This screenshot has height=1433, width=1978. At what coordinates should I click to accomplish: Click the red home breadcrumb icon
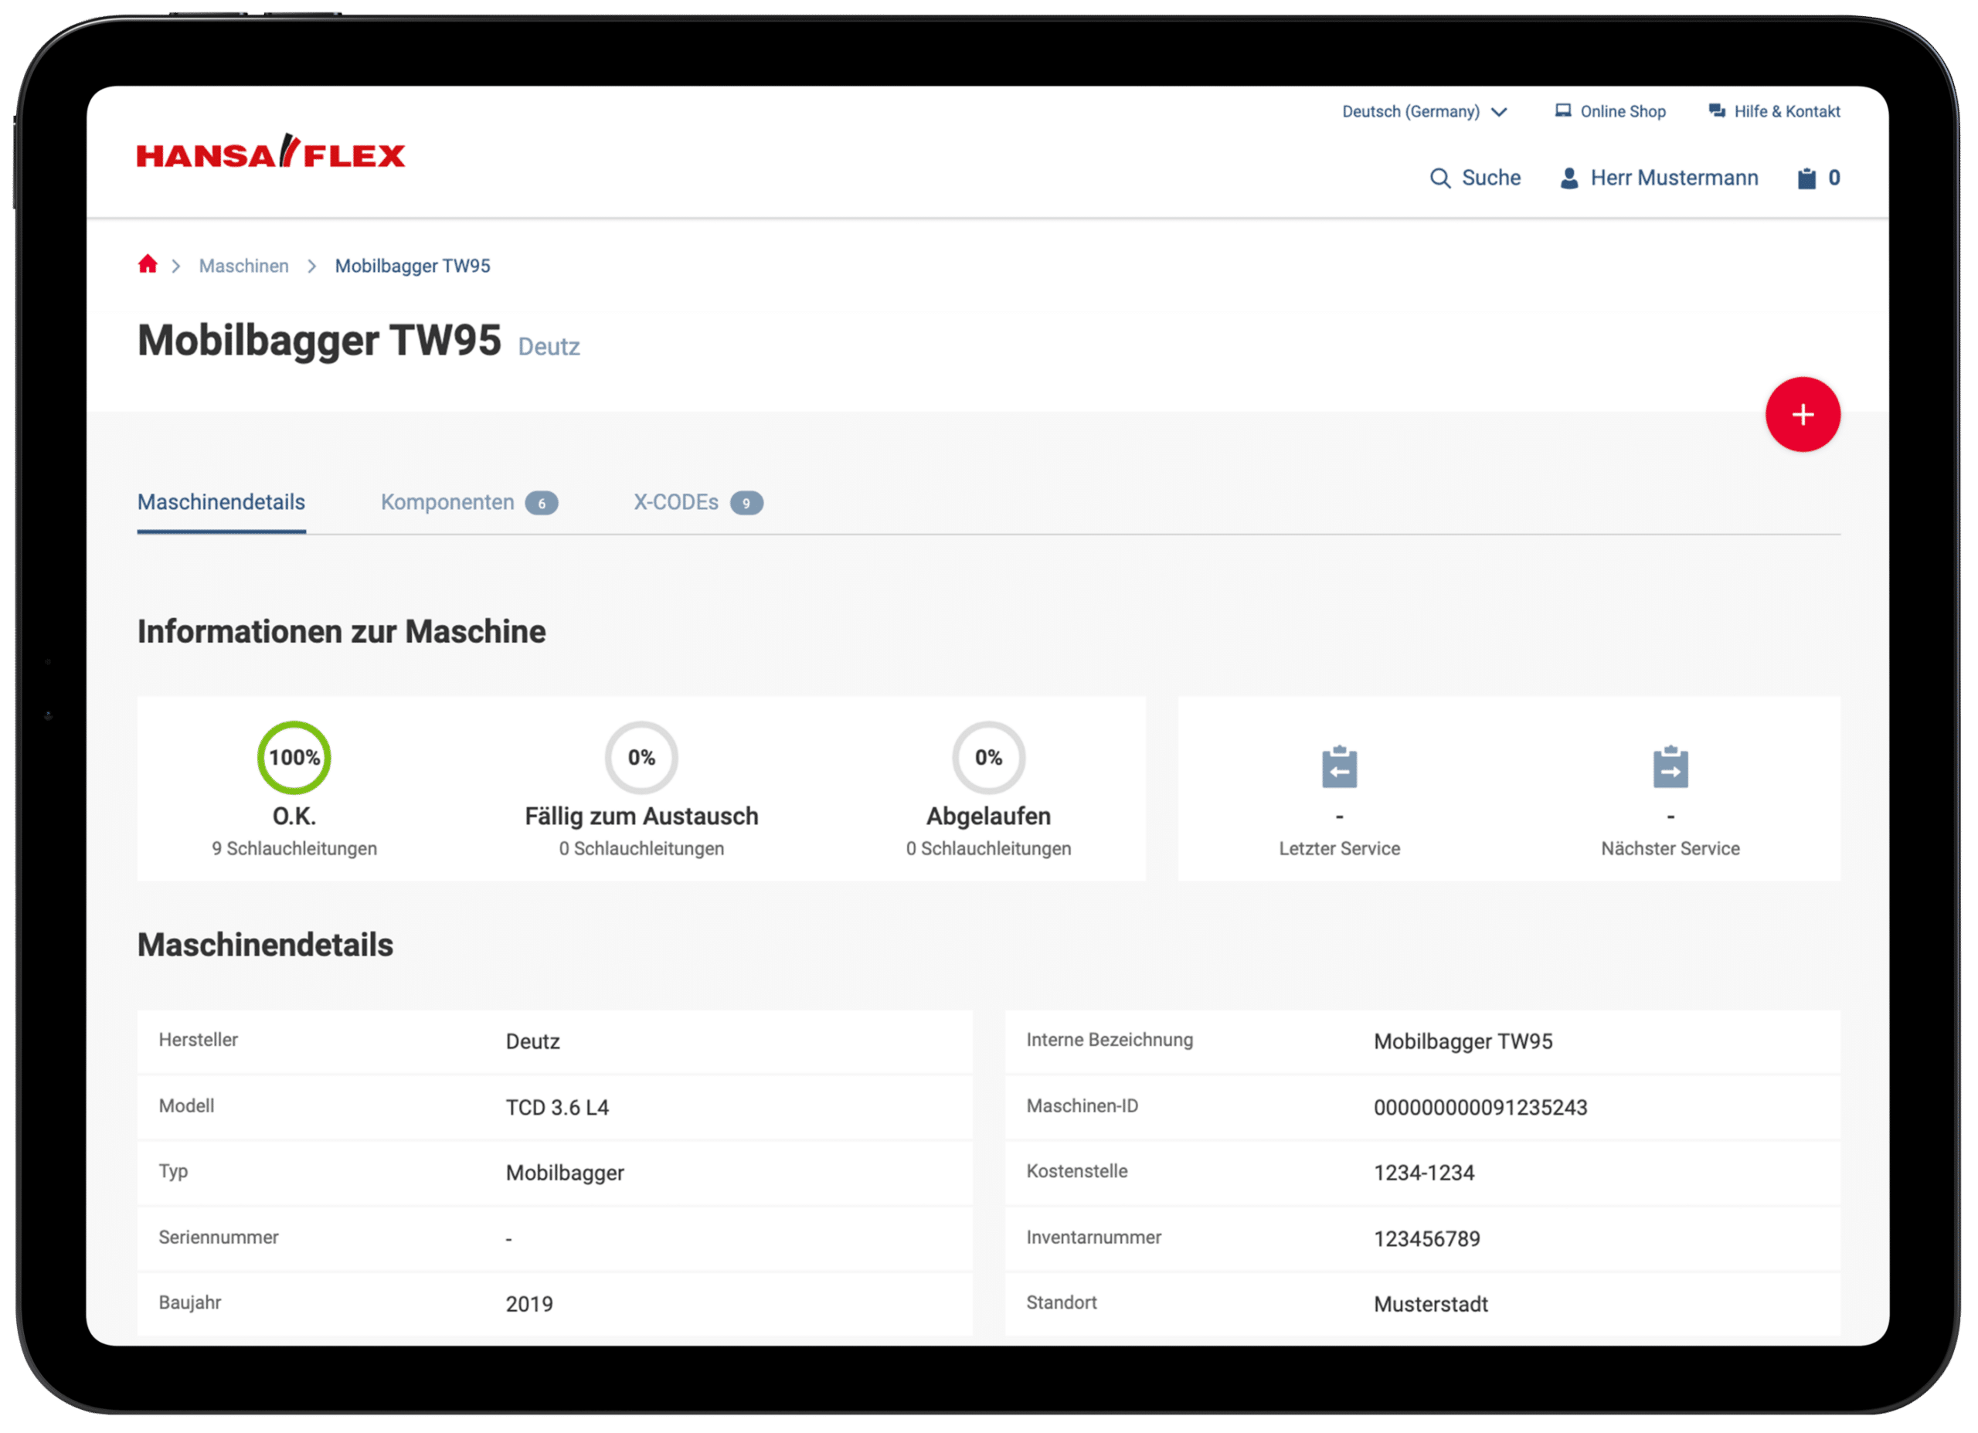(148, 264)
